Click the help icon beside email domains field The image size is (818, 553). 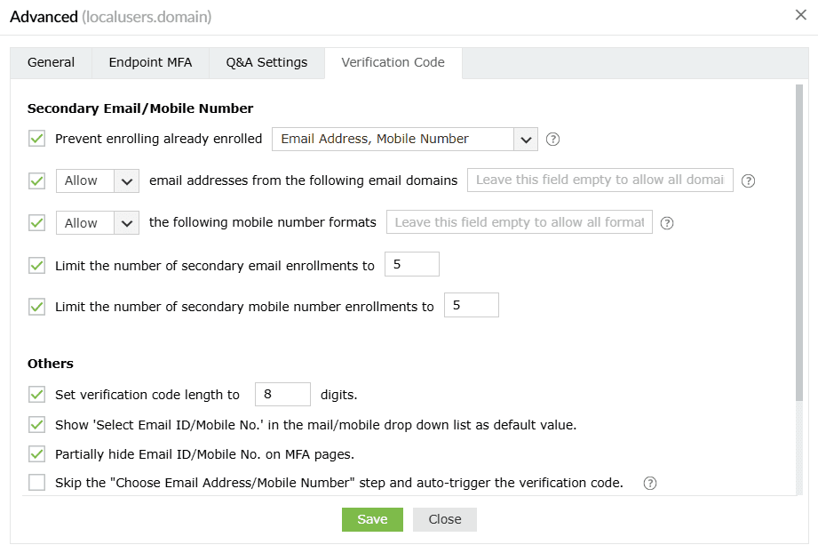pos(748,180)
